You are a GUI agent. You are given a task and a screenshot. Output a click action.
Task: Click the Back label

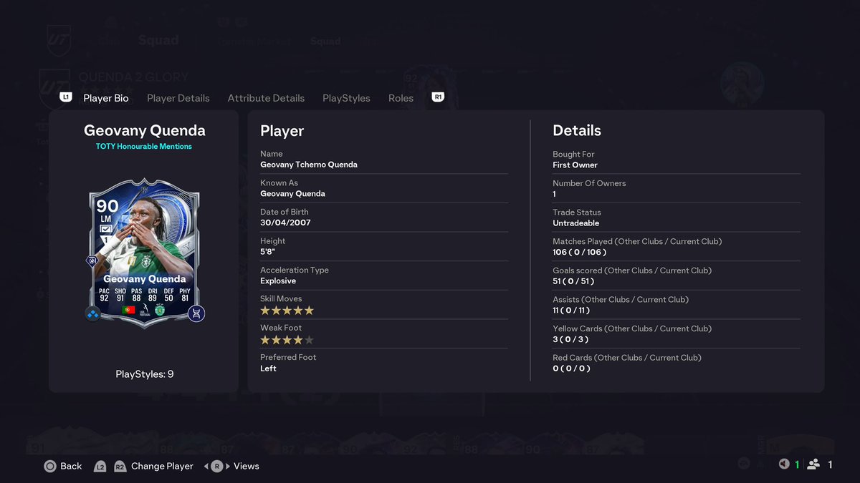click(71, 466)
